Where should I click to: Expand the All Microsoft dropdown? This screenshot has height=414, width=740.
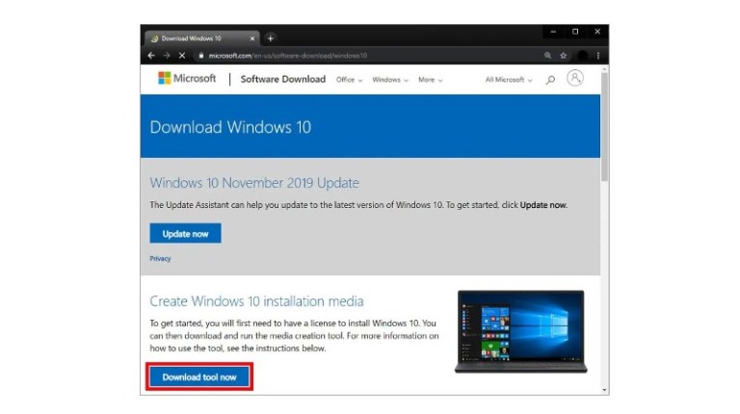509,80
